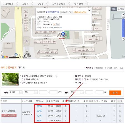This screenshot has height=124, width=125.
Task: Open the 89/84 area link
Action: pos(39,120)
